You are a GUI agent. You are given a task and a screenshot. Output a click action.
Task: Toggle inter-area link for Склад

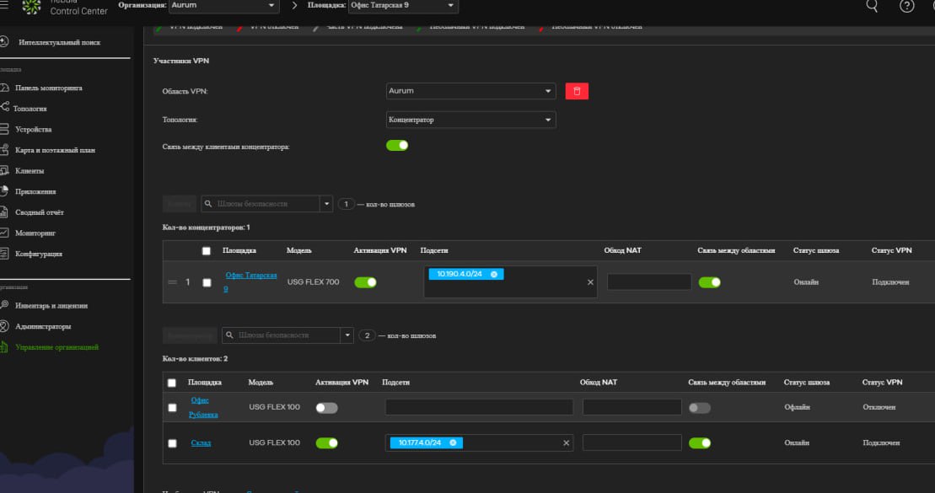700,443
